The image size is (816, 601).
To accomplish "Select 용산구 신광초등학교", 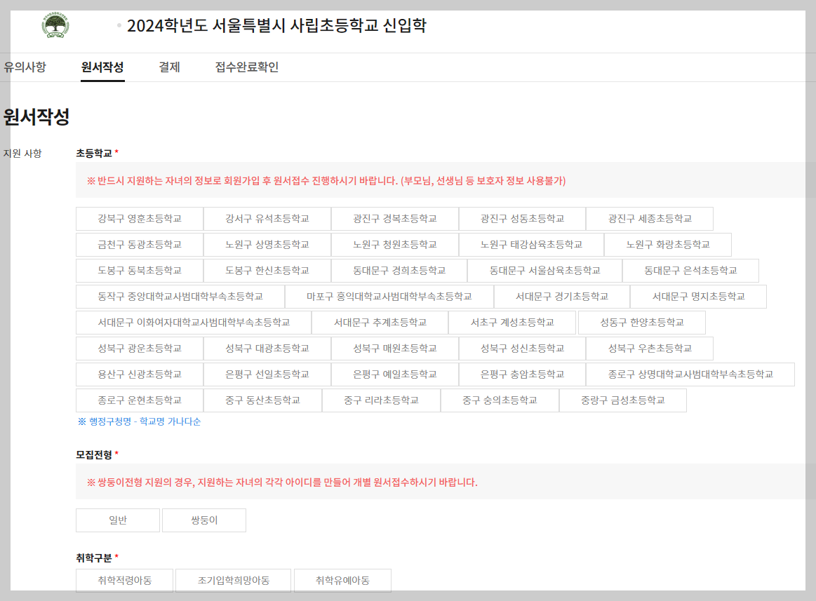I will [140, 374].
